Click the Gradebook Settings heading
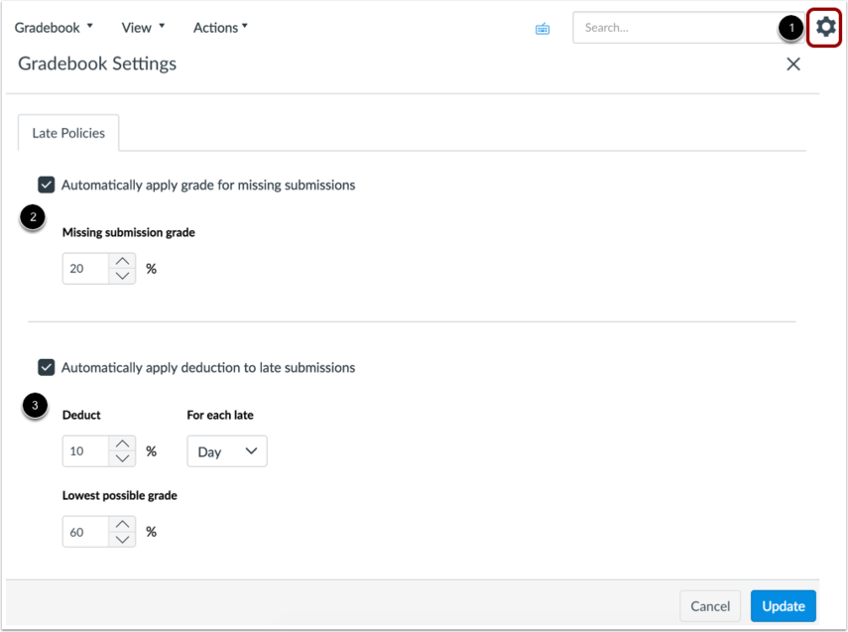This screenshot has width=848, height=632. (x=97, y=63)
